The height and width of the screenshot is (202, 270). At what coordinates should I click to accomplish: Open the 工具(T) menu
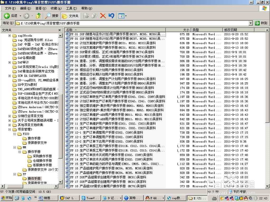click(72, 8)
